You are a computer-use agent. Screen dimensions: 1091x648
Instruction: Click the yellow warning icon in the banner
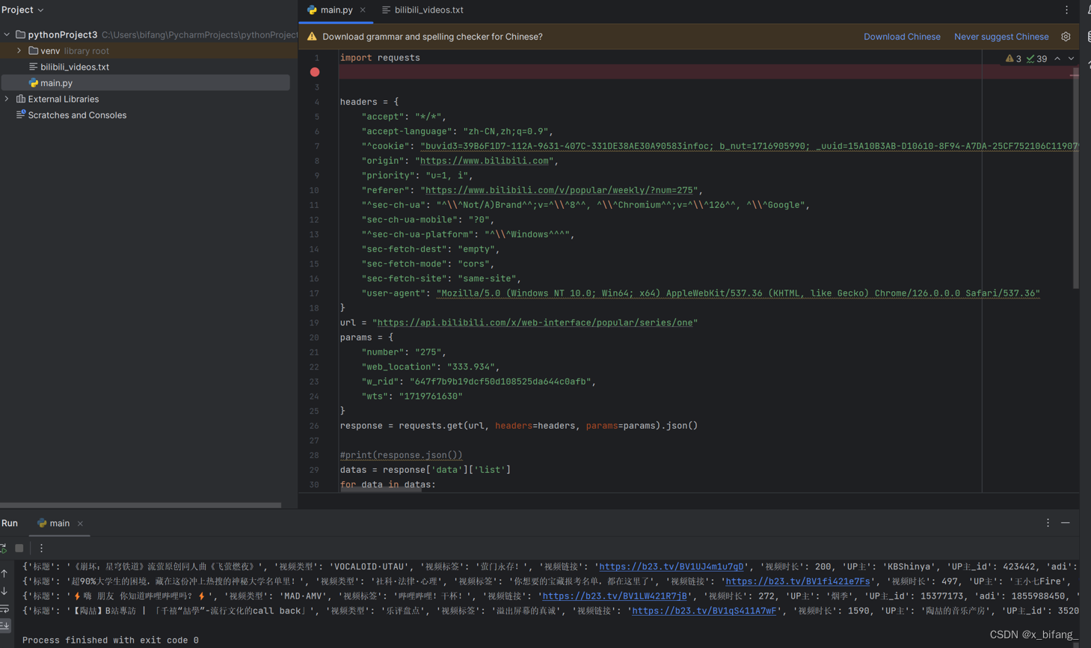click(312, 37)
